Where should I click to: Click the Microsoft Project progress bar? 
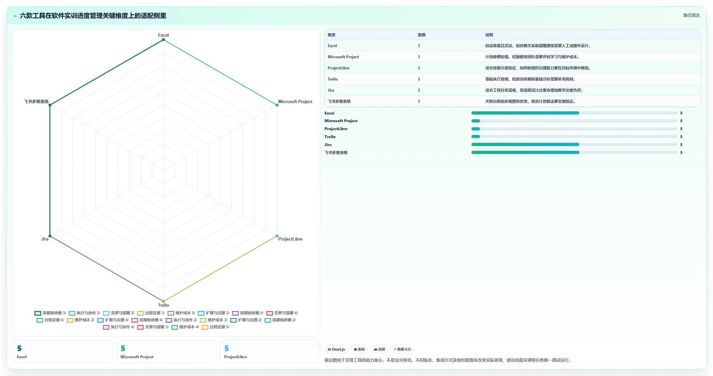pyautogui.click(x=574, y=121)
